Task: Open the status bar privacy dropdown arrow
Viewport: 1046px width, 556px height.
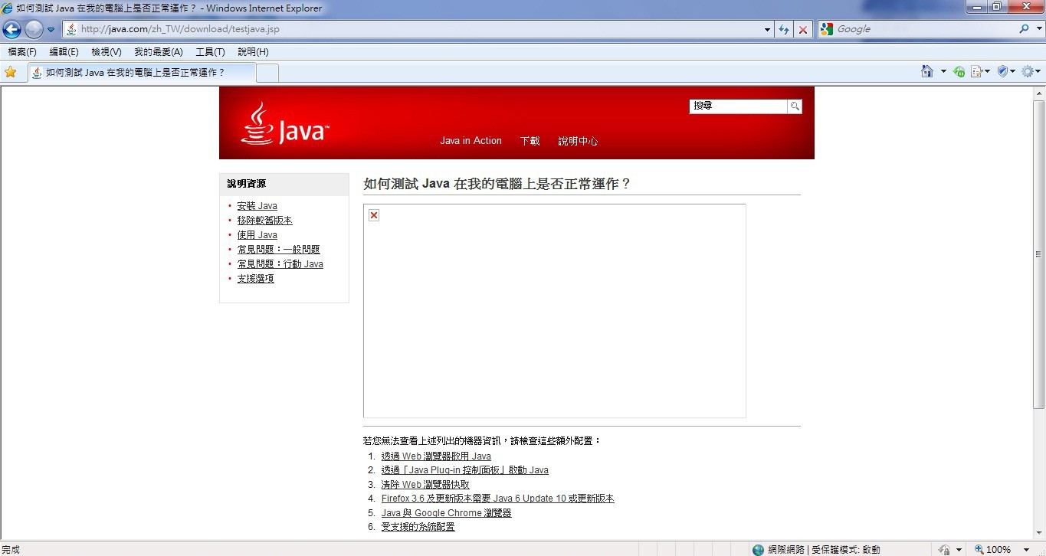Action: pyautogui.click(x=959, y=550)
